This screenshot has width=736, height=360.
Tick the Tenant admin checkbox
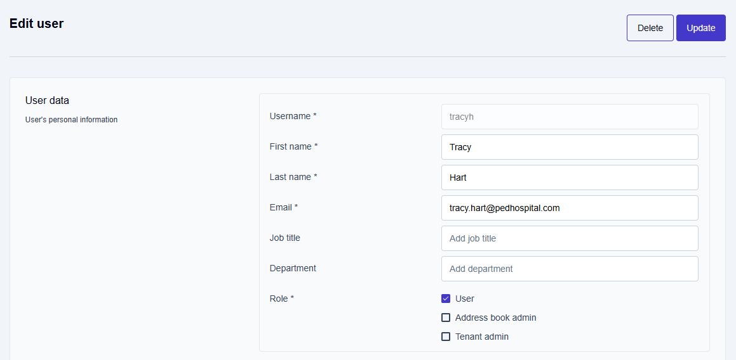pyautogui.click(x=446, y=337)
